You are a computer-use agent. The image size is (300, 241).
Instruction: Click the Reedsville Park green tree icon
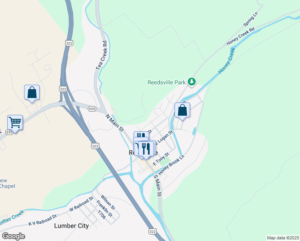point(192,82)
